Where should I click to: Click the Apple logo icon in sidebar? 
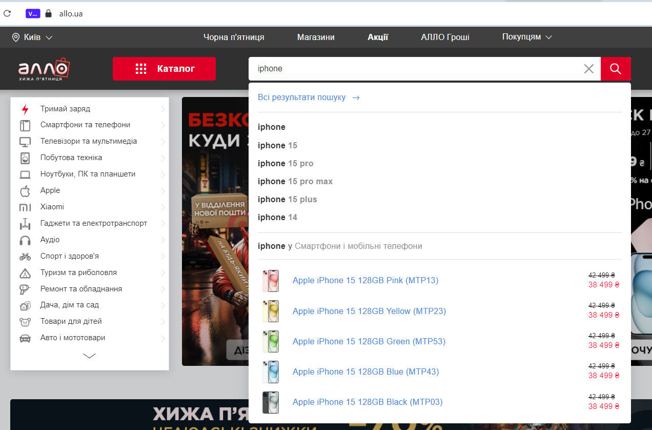[25, 191]
